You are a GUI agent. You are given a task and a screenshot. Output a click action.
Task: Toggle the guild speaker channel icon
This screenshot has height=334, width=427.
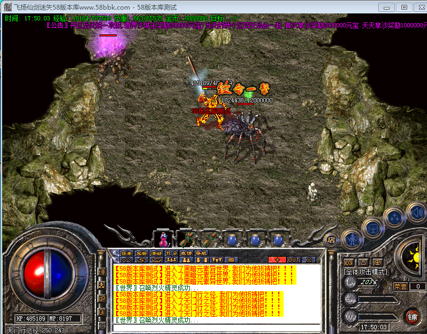[x=102, y=312]
